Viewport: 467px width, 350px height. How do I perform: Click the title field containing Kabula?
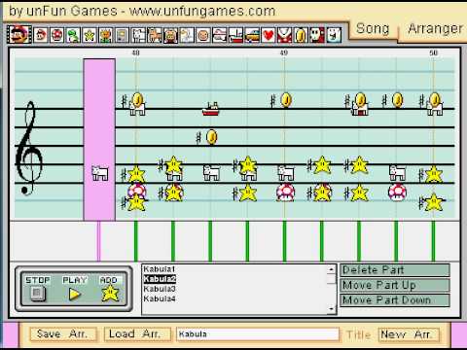click(258, 334)
